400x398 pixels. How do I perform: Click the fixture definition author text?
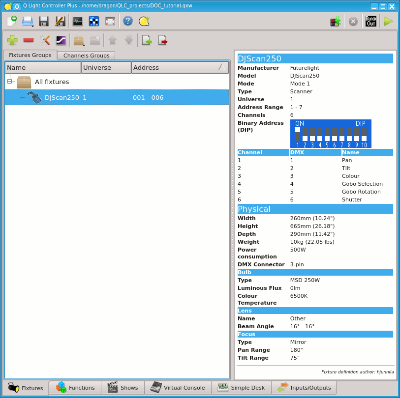[357, 372]
